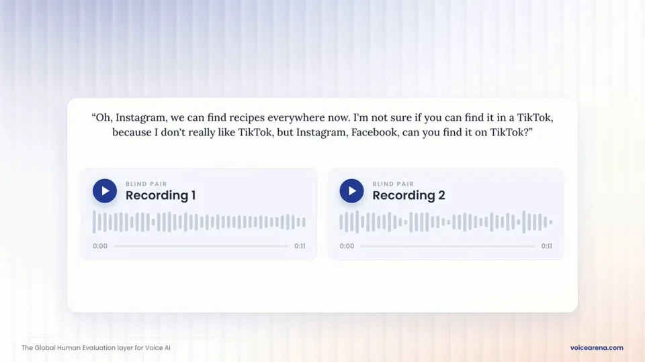
Task: Select the Recording 2 title
Action: point(408,195)
